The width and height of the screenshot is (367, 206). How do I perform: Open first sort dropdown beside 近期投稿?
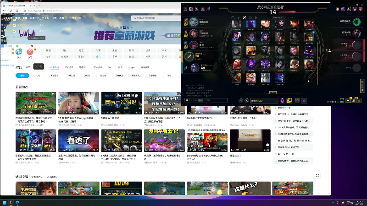[x=37, y=177]
